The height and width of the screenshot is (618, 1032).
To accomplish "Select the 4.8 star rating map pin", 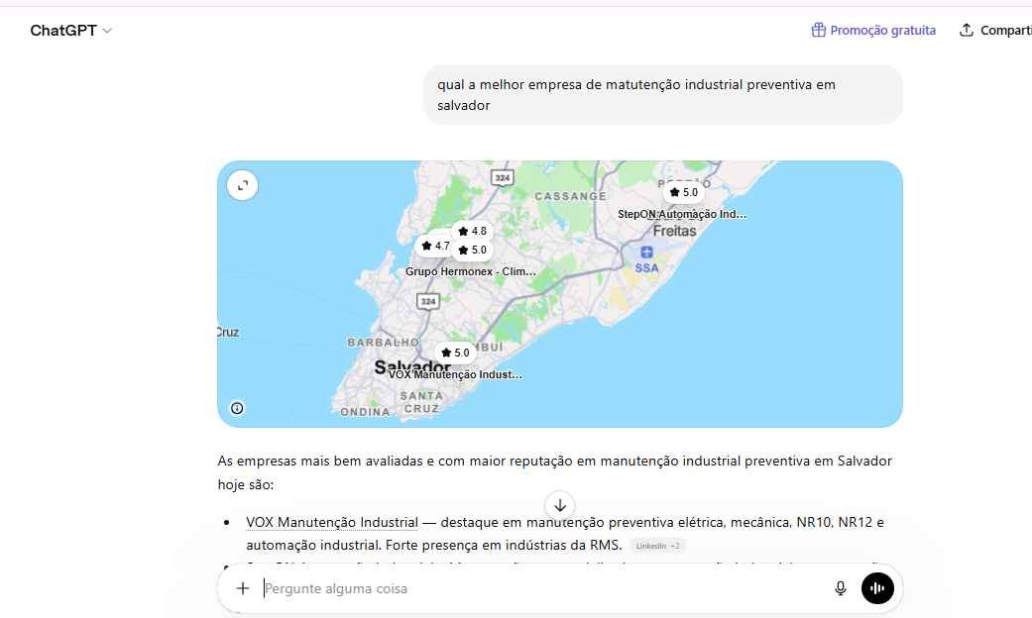I will [473, 231].
